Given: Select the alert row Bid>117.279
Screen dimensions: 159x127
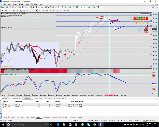Looking at the screenshot, I should [x=80, y=107].
